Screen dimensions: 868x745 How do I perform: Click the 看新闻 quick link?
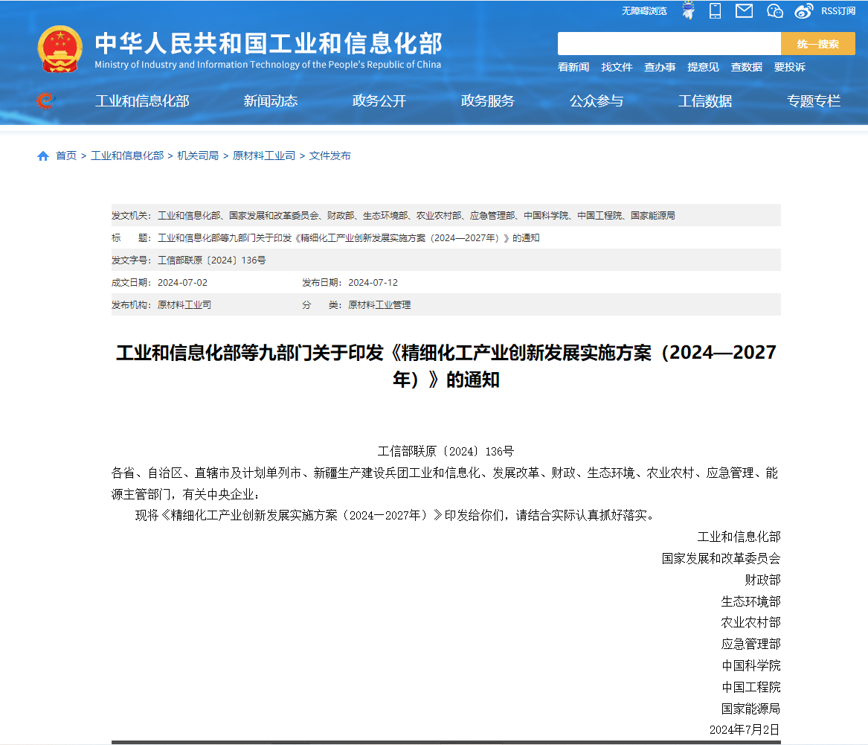tap(573, 67)
